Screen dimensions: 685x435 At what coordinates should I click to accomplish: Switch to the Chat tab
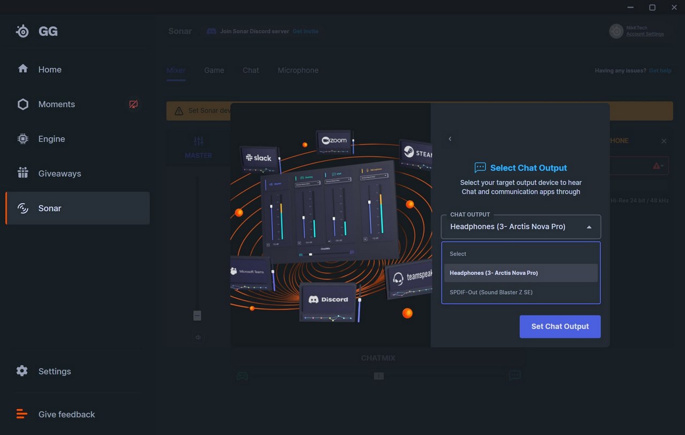click(x=250, y=70)
